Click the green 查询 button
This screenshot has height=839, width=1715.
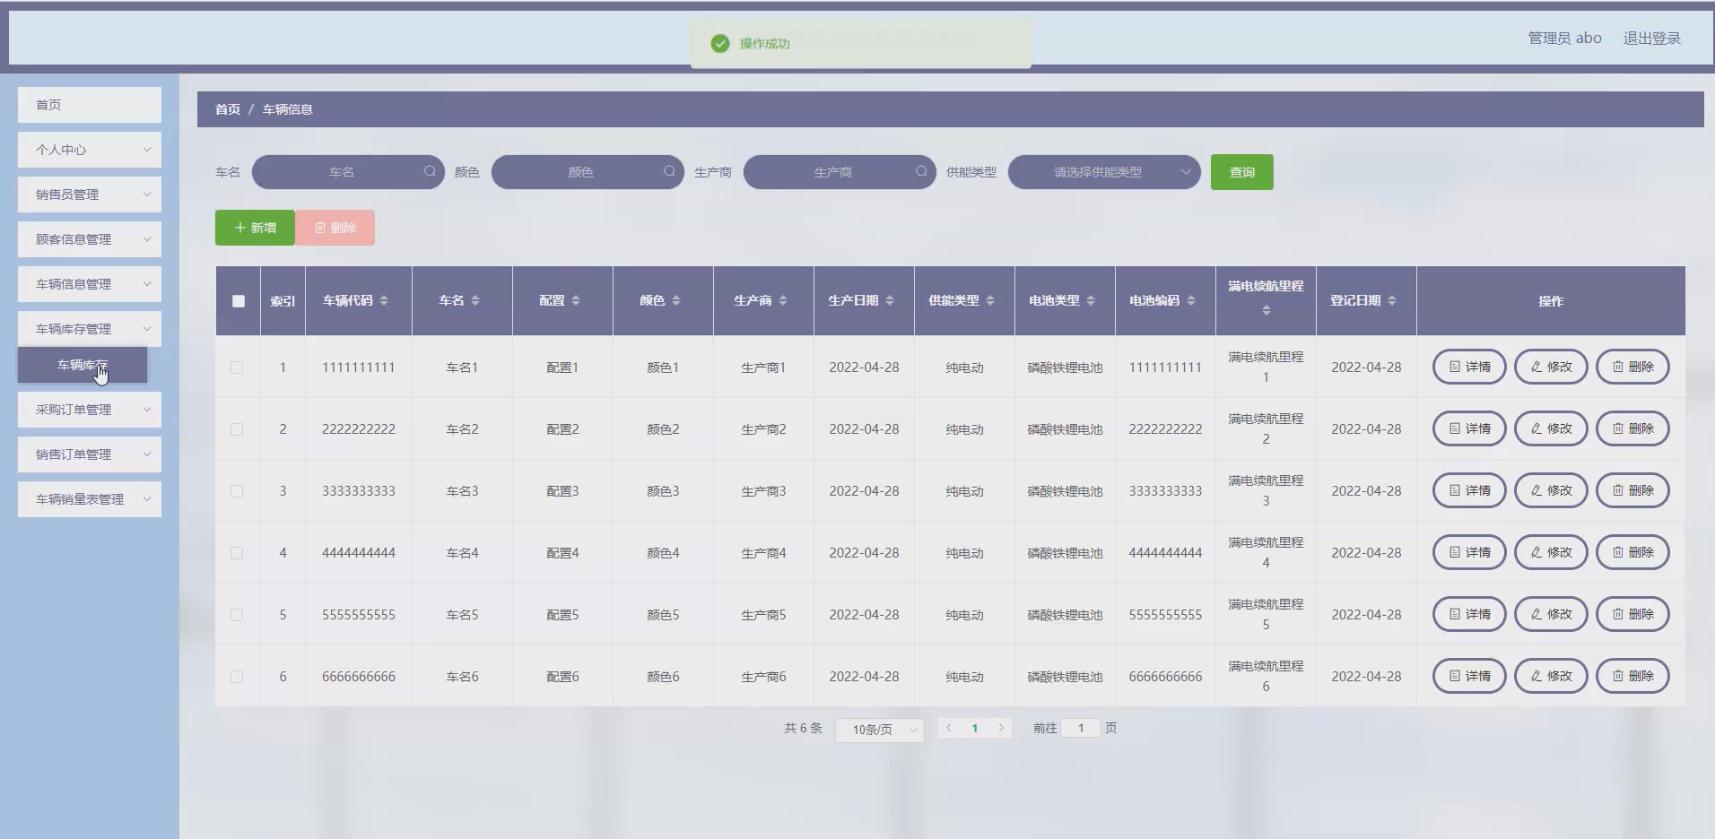(x=1241, y=172)
